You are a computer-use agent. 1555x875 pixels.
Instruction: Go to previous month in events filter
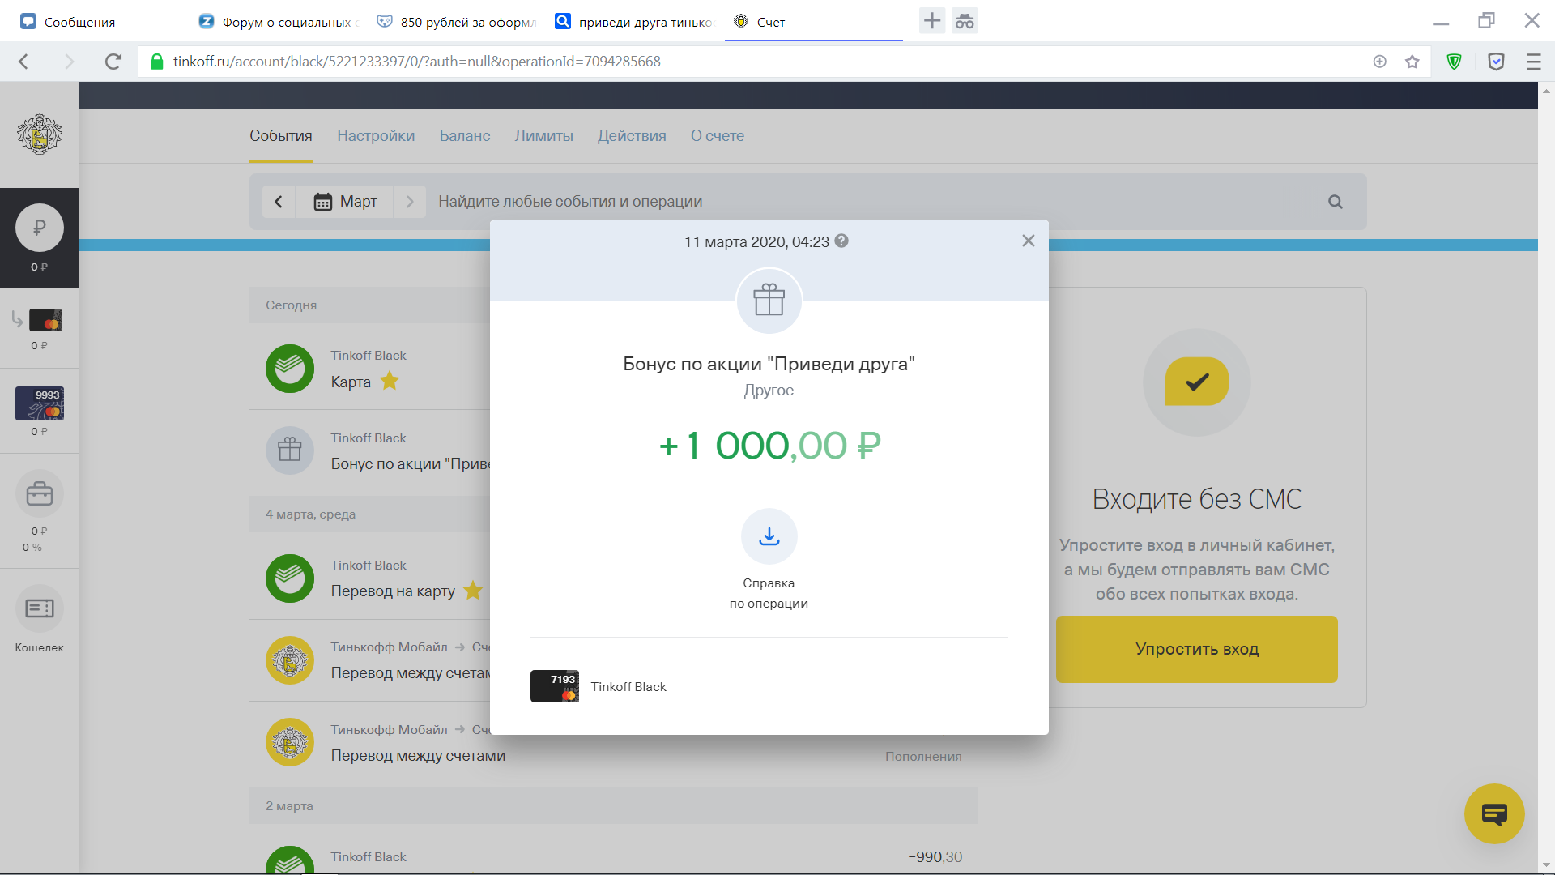tap(279, 201)
